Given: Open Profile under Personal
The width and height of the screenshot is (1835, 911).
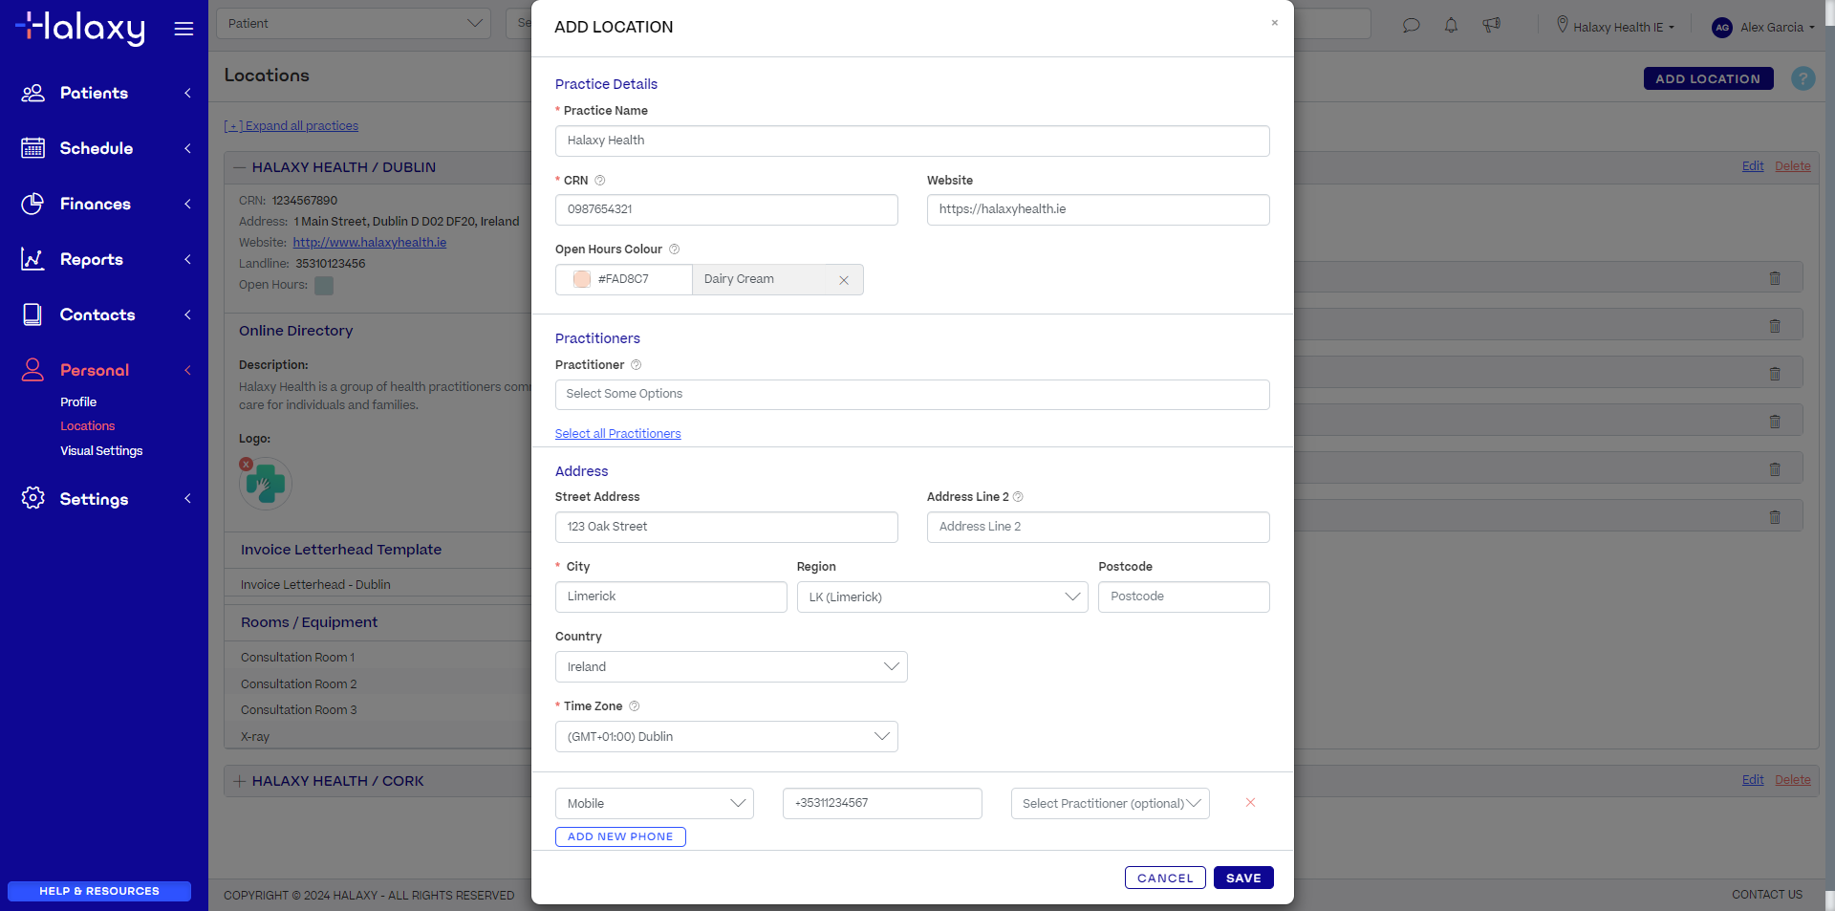Looking at the screenshot, I should 78,402.
